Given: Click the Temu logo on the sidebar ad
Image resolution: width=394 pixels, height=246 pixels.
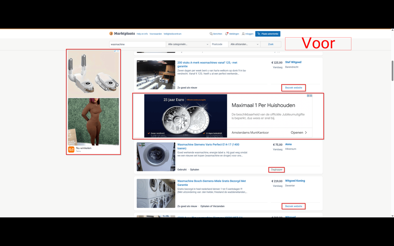Looking at the screenshot, I should (70, 149).
